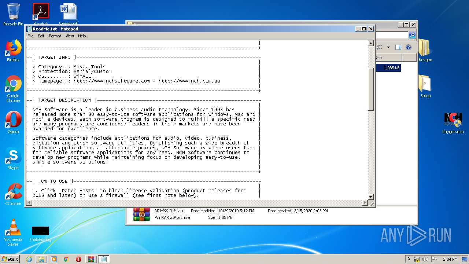Select the Keygen.exe desktop file
Viewport: 469px width, 264px height.
[x=453, y=122]
